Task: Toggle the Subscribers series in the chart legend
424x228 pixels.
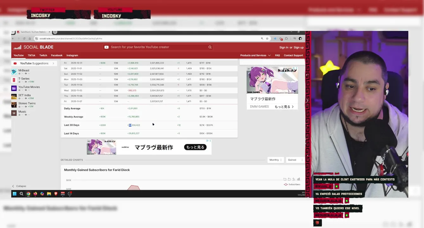Action: (x=292, y=184)
